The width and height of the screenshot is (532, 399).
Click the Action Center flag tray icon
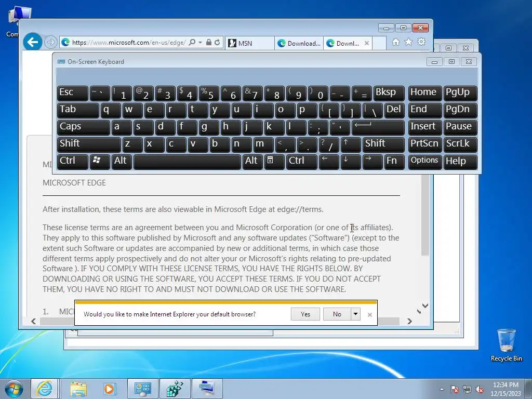click(x=454, y=390)
